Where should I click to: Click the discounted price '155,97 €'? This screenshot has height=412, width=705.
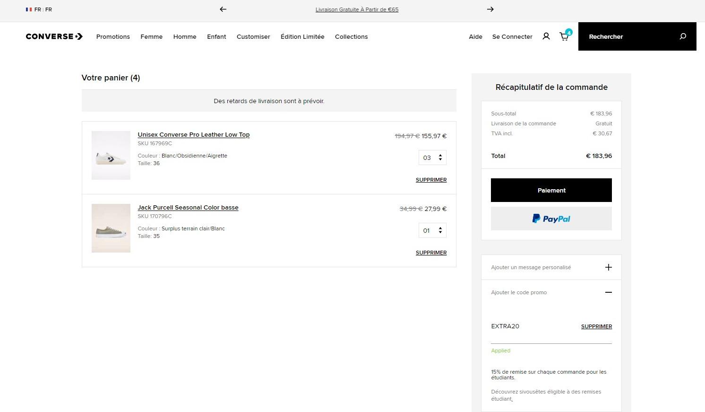tap(434, 136)
